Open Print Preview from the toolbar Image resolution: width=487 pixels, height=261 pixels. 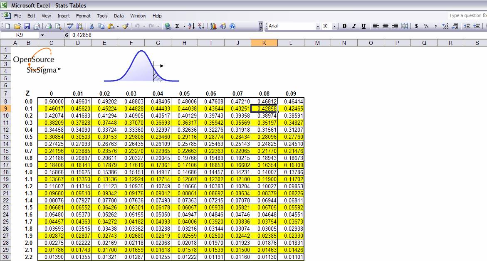[x=57, y=26]
